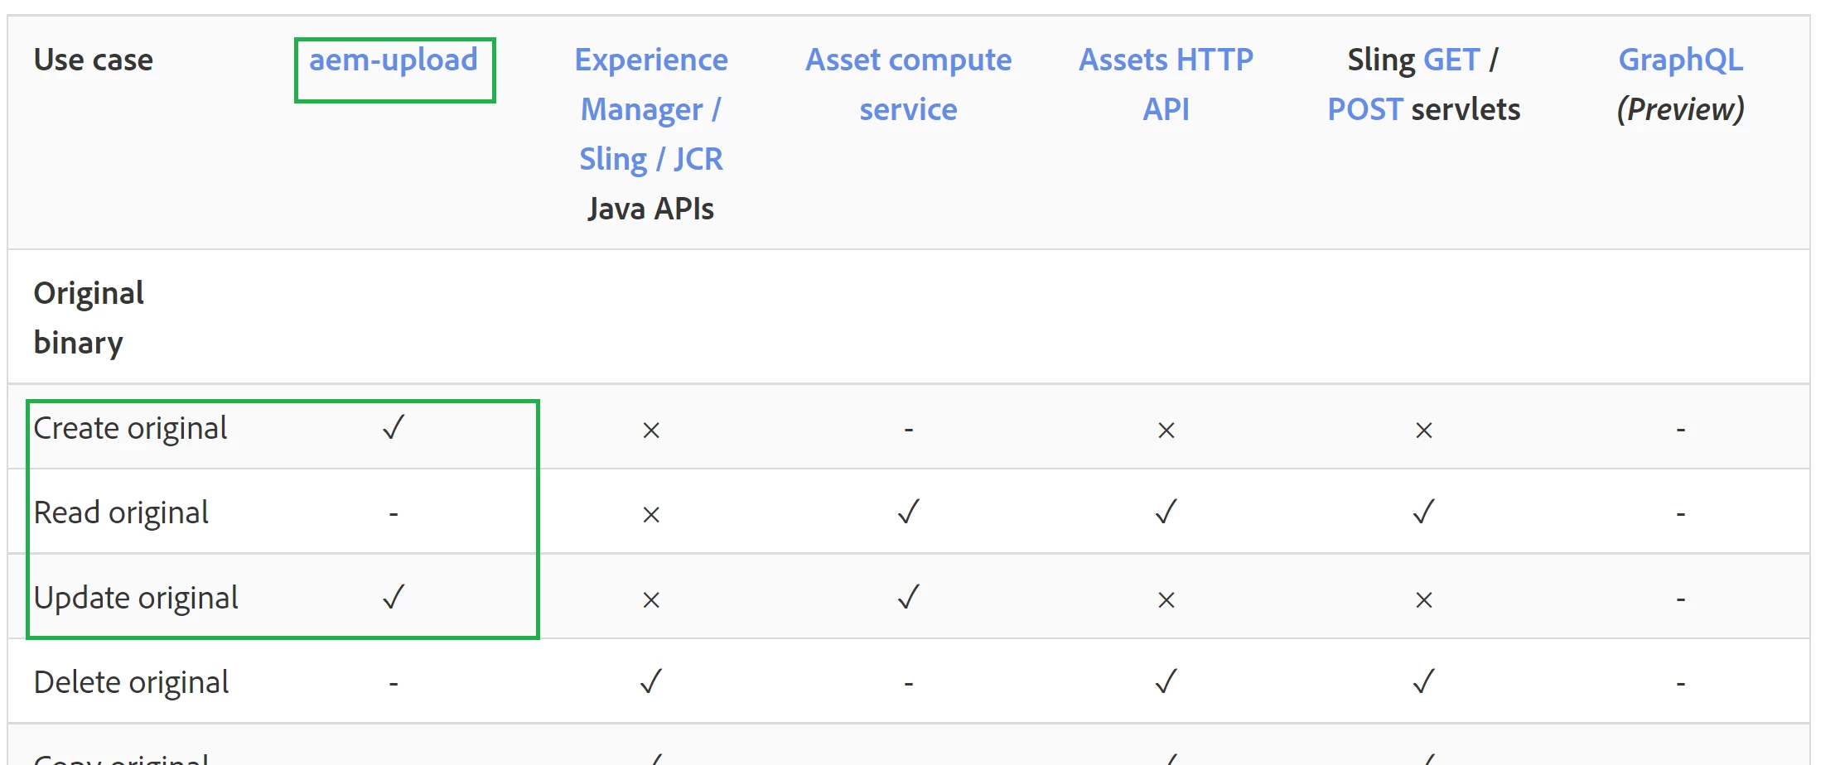
Task: Click the Asset compute dash for Delete original
Action: click(x=909, y=684)
